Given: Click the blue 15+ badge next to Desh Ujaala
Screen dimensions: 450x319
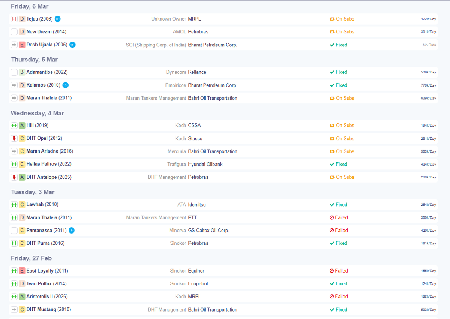Looking at the screenshot, I should coord(72,45).
